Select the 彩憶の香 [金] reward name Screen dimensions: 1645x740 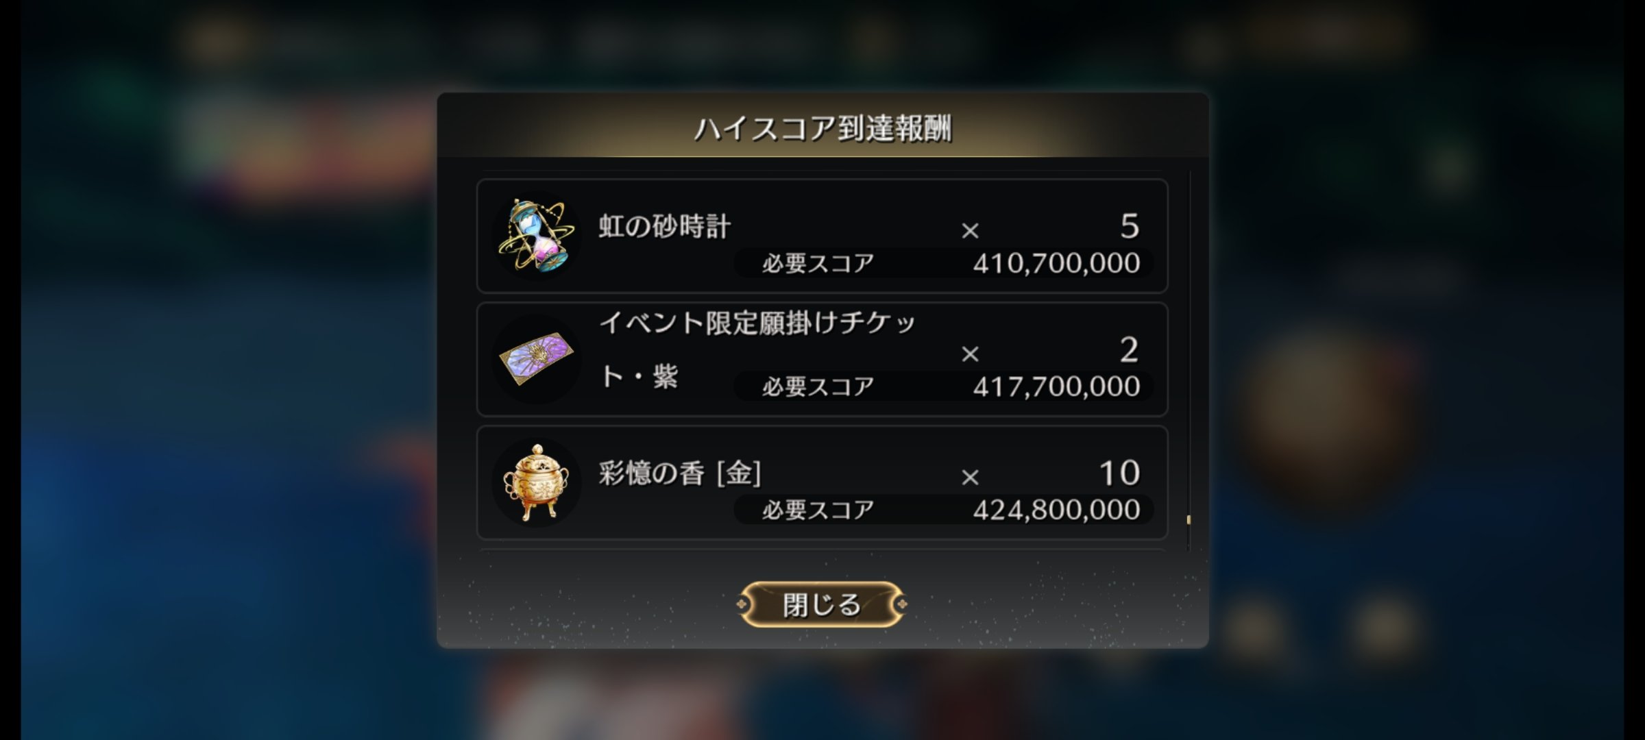[680, 473]
